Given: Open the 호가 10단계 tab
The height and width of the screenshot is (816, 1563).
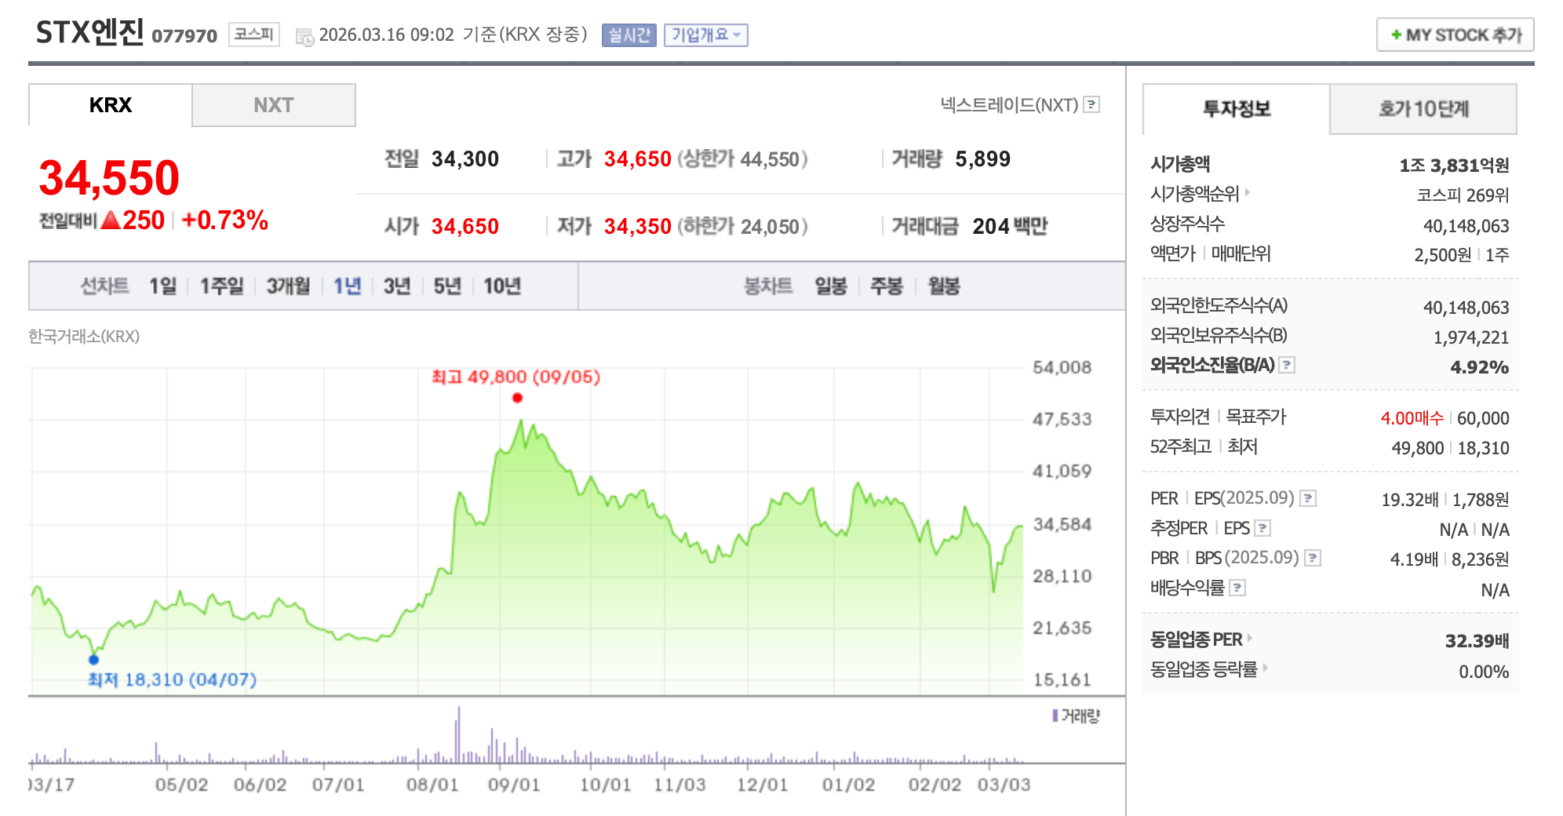Looking at the screenshot, I should click(1423, 109).
